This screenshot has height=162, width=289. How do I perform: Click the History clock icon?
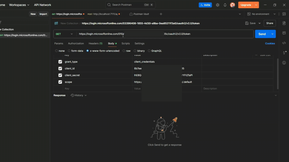[72, 95]
